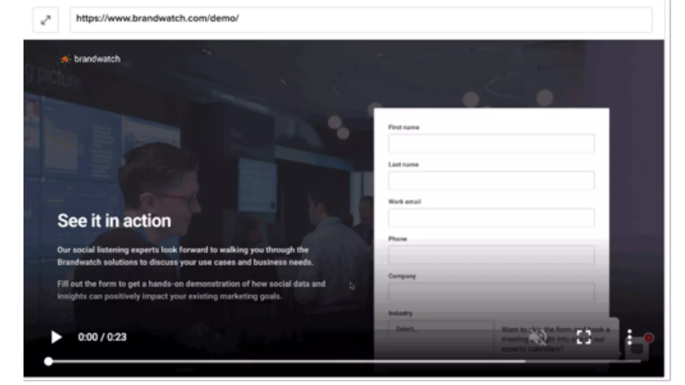Screen dimensions: 685x385
Task: Click into the Work email field
Action: (491, 218)
